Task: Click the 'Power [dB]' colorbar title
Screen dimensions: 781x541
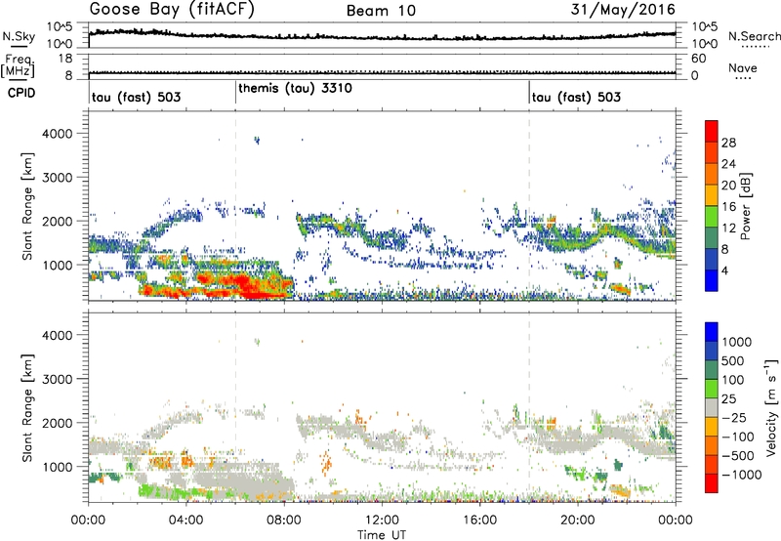Action: (746, 206)
